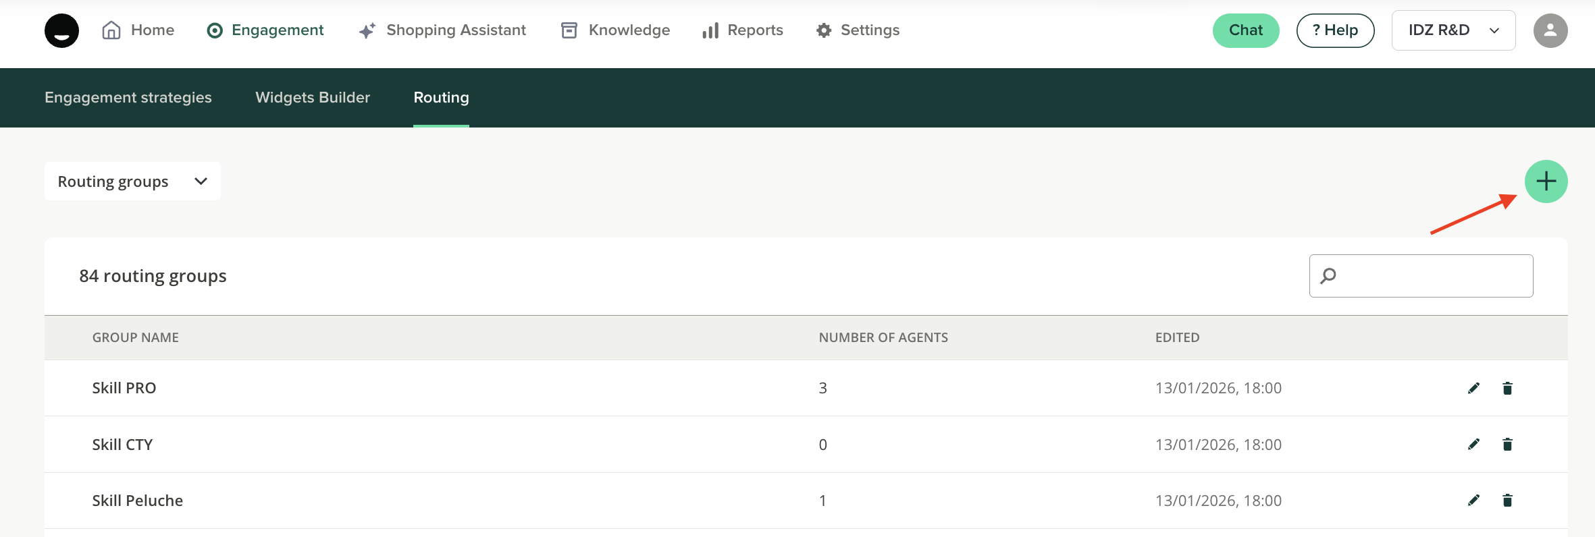Click the black smiley logo icon
This screenshot has width=1595, height=537.
click(61, 30)
